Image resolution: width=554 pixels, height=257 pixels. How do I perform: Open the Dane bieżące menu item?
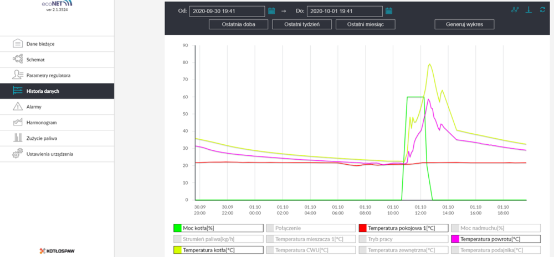tap(40, 44)
